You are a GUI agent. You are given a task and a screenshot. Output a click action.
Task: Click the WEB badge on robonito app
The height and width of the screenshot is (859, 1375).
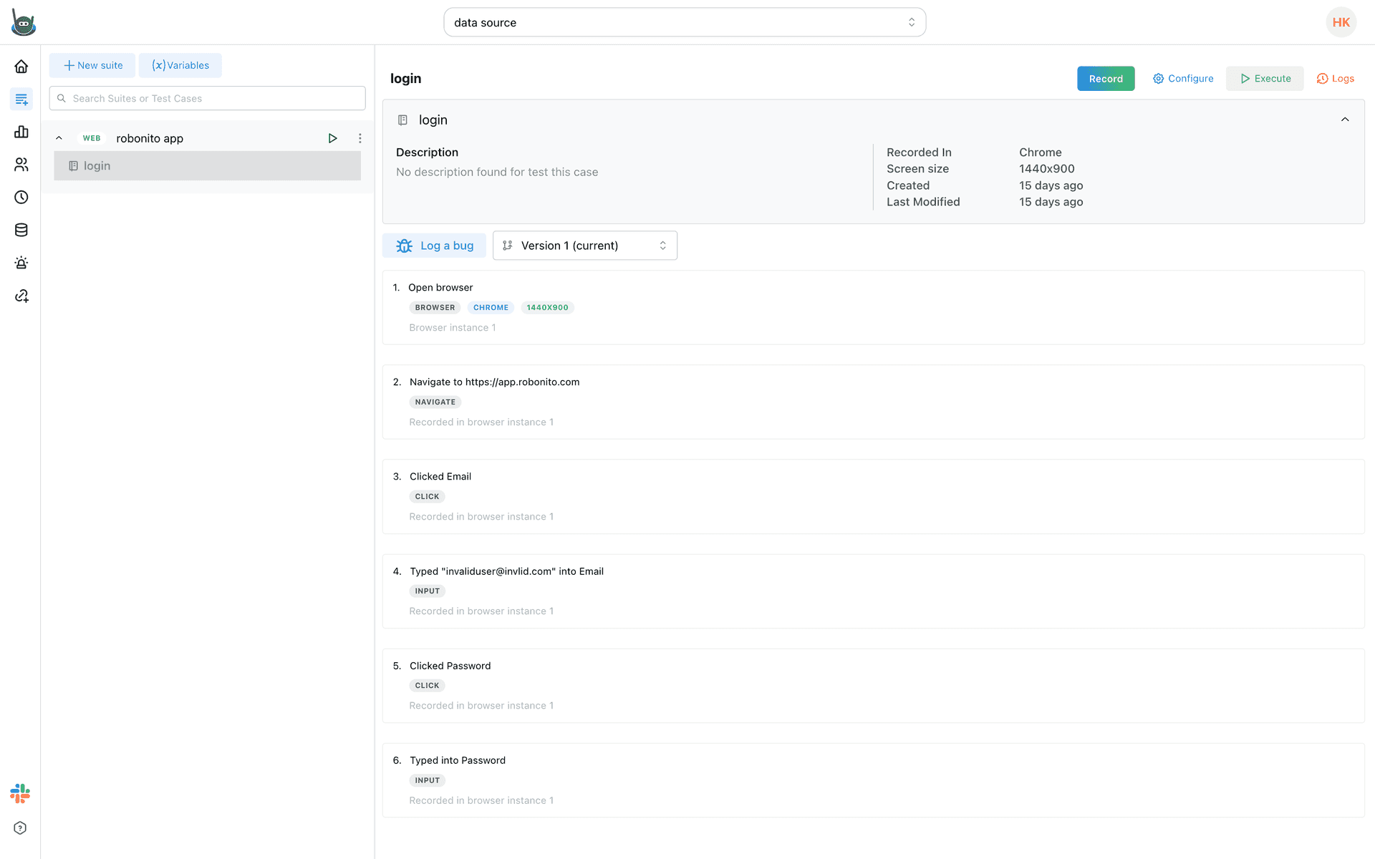[92, 138]
